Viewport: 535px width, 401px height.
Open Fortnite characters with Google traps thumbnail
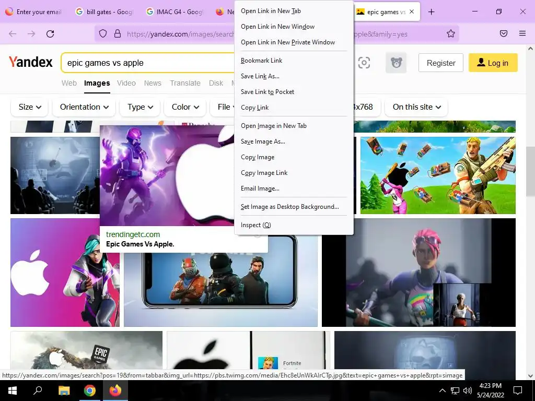point(438,175)
